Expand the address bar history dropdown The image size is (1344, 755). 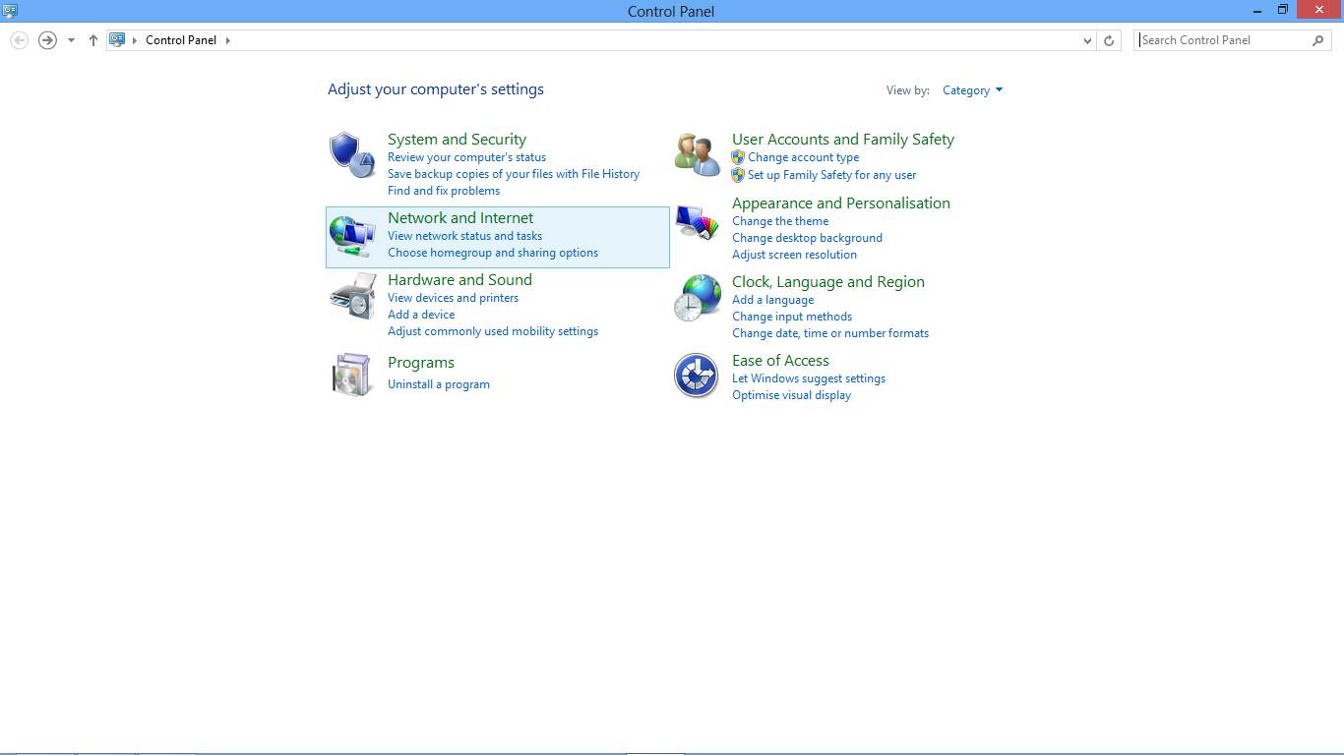point(1087,40)
